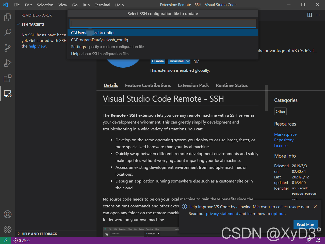Choose Help about SSH configuration files
Viewport: 325px width, 244px height.
163,54
